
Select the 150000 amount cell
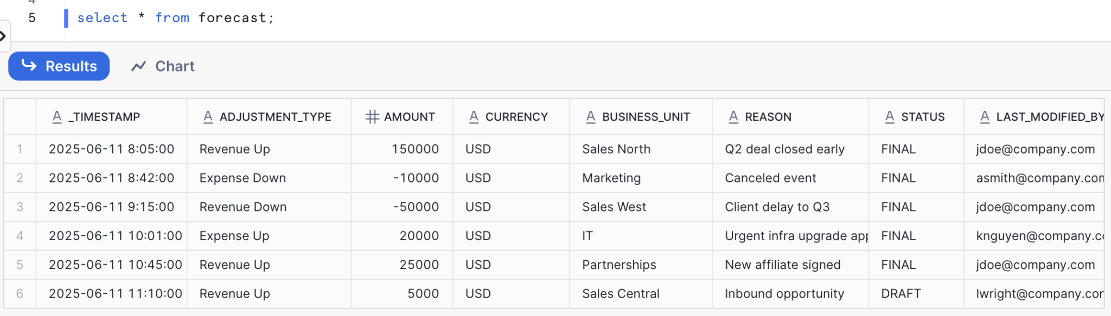pos(415,149)
